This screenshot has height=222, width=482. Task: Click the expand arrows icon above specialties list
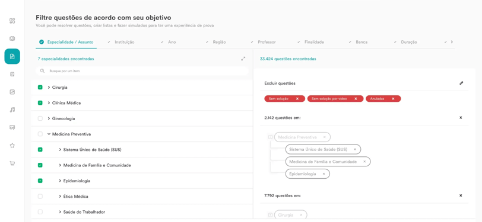click(243, 59)
